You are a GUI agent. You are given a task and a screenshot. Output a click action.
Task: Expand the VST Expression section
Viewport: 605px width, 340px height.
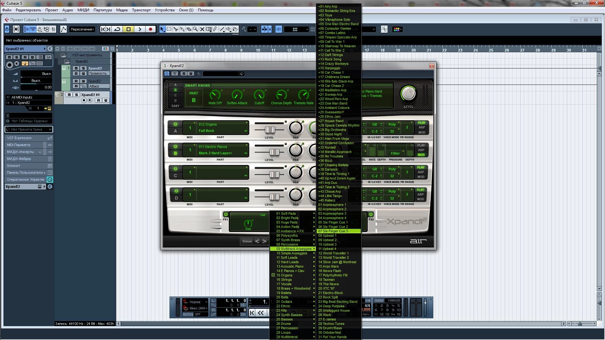click(x=28, y=138)
